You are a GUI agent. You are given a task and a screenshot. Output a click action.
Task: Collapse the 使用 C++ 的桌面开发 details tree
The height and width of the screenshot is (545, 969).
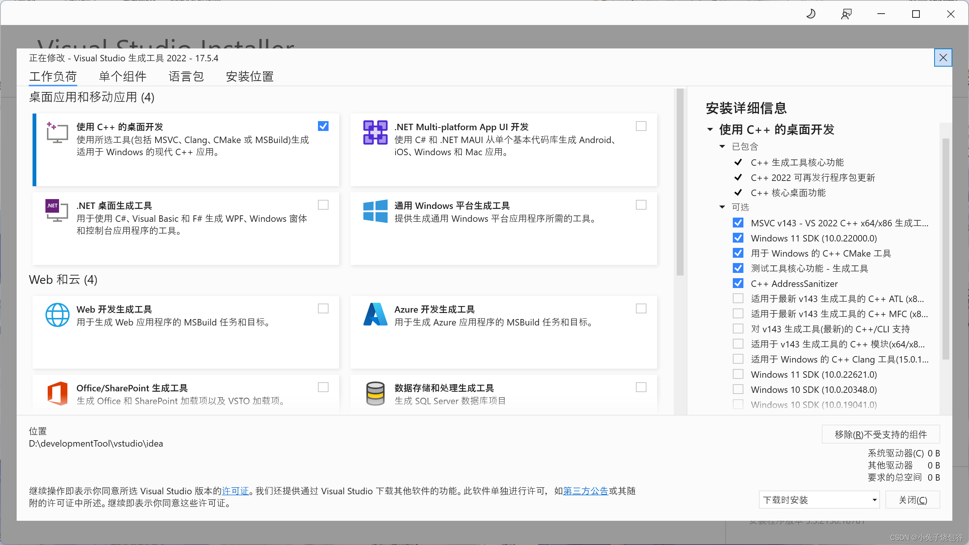coord(710,129)
